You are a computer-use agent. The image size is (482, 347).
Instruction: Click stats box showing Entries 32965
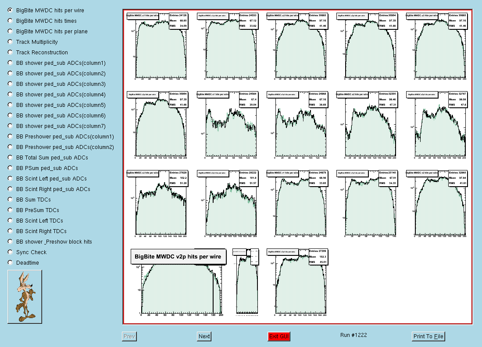(458, 178)
